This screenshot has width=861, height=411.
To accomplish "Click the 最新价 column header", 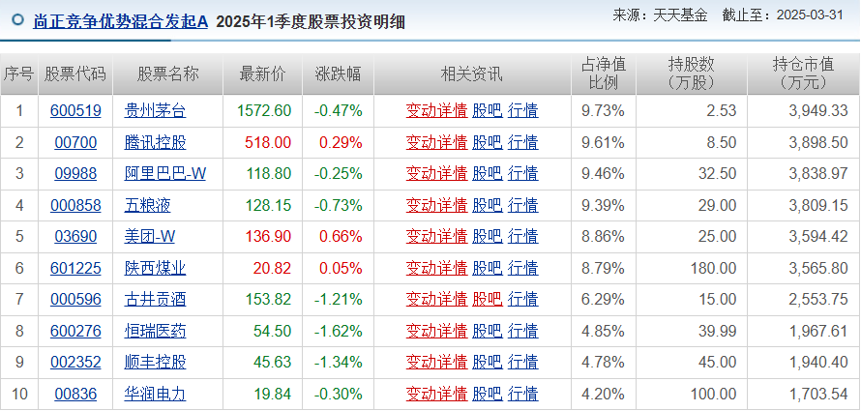I will pyautogui.click(x=263, y=74).
